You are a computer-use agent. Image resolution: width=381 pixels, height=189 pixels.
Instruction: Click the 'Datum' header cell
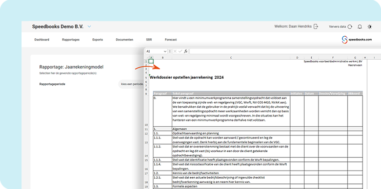coord(311,93)
